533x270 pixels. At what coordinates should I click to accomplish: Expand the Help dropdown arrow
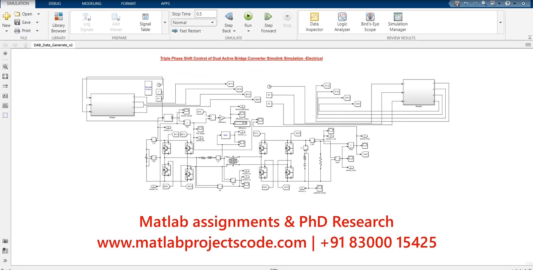[x=514, y=4]
